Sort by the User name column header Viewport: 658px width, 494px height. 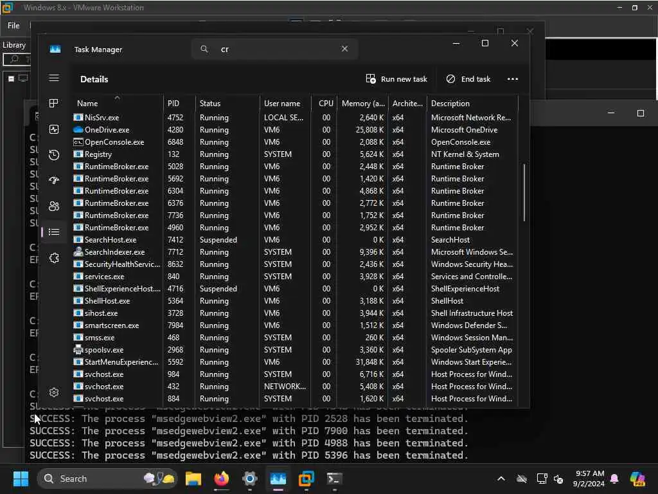[285, 104]
